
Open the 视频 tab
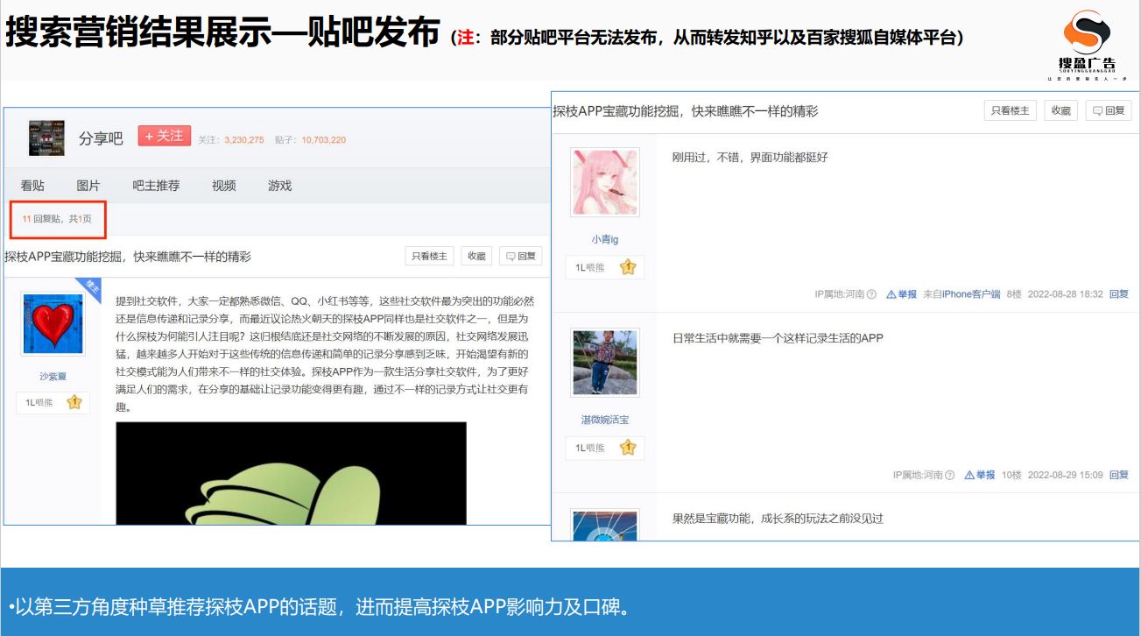click(x=224, y=186)
